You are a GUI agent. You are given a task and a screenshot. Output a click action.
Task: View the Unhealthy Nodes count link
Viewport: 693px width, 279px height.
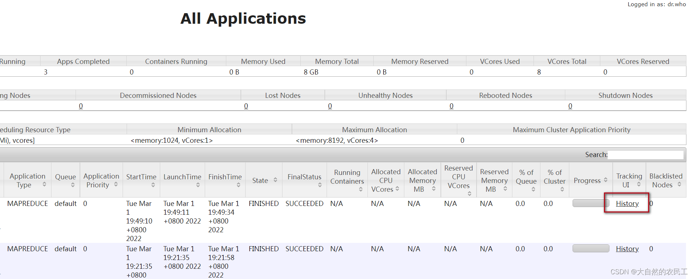[x=330, y=106]
